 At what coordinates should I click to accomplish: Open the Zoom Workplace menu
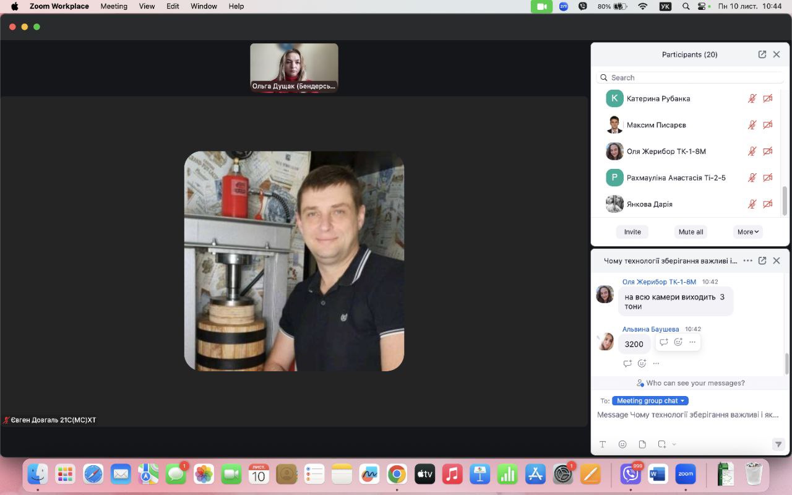59,6
